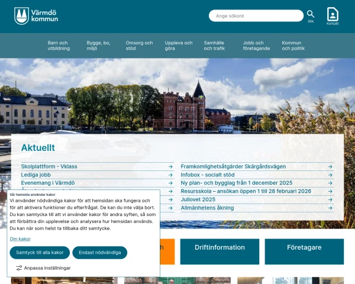Click arrow icon beside Lediga jobb
The image size is (355, 284).
170,175
